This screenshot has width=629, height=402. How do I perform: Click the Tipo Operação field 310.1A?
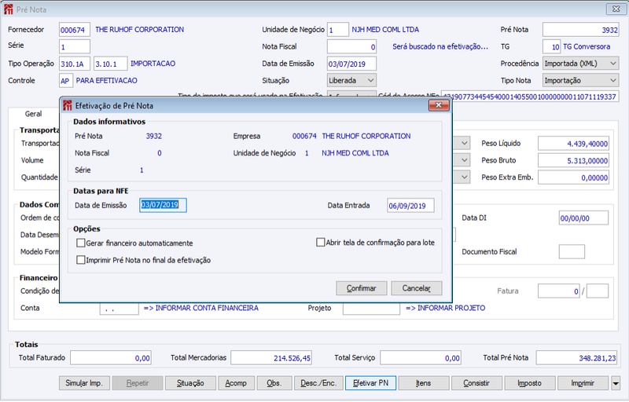click(75, 64)
